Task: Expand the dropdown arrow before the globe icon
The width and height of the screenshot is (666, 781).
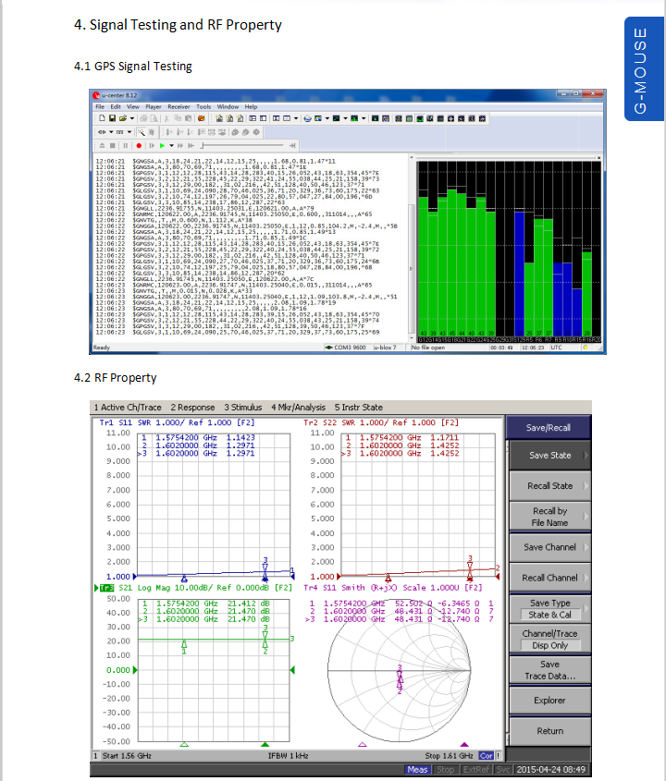Action: (296, 118)
